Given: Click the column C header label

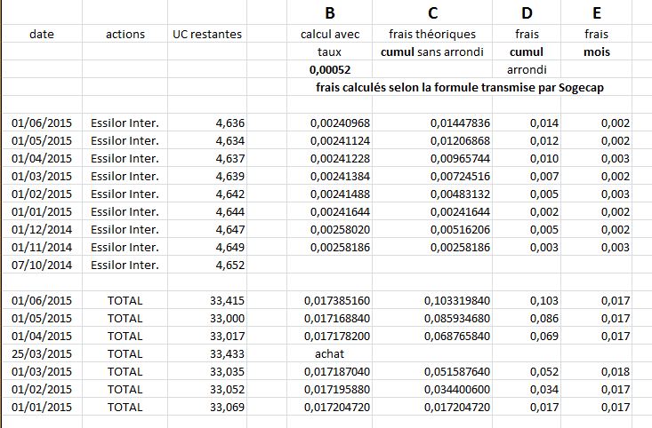Looking at the screenshot, I should click(432, 13).
